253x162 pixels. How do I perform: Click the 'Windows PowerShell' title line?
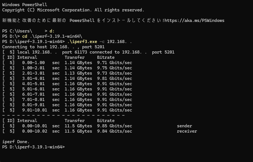pos(25,5)
